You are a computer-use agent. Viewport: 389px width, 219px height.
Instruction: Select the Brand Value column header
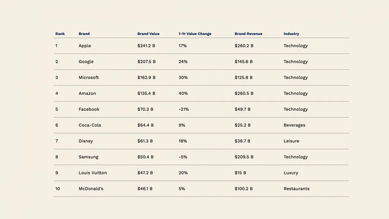[x=148, y=34]
